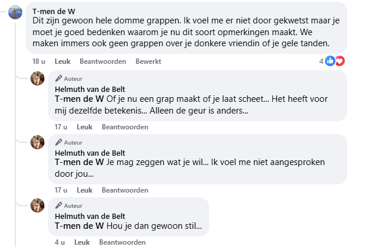Viewport: 370px width, 247px height.
Task: View edit history via Bewerkt link
Action: (148, 61)
